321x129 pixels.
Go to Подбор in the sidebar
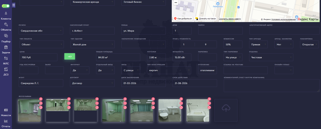point(6,38)
